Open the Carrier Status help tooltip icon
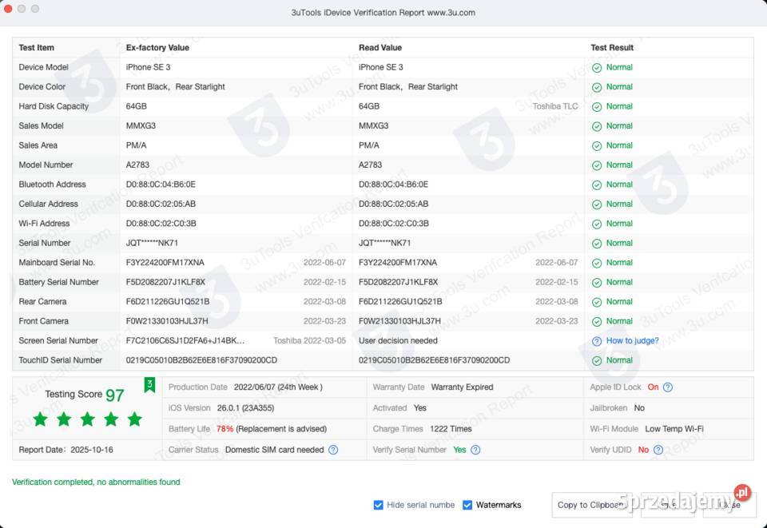Viewport: 767px width, 528px height. [333, 450]
